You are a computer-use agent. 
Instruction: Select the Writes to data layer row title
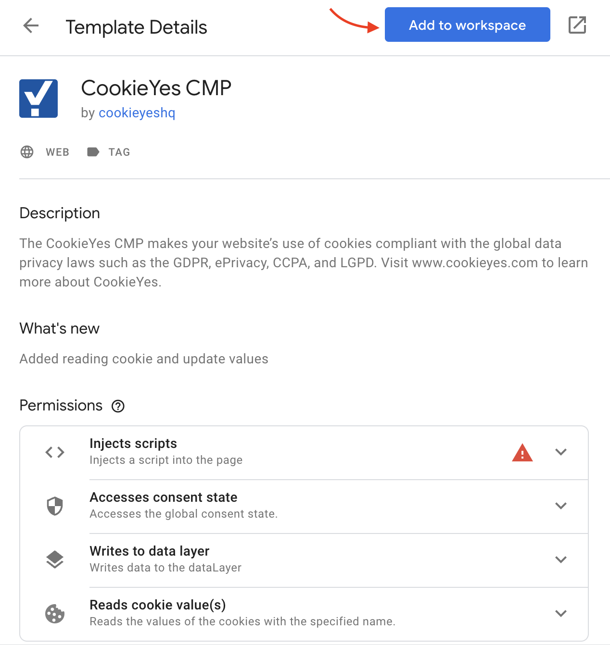[x=150, y=551]
